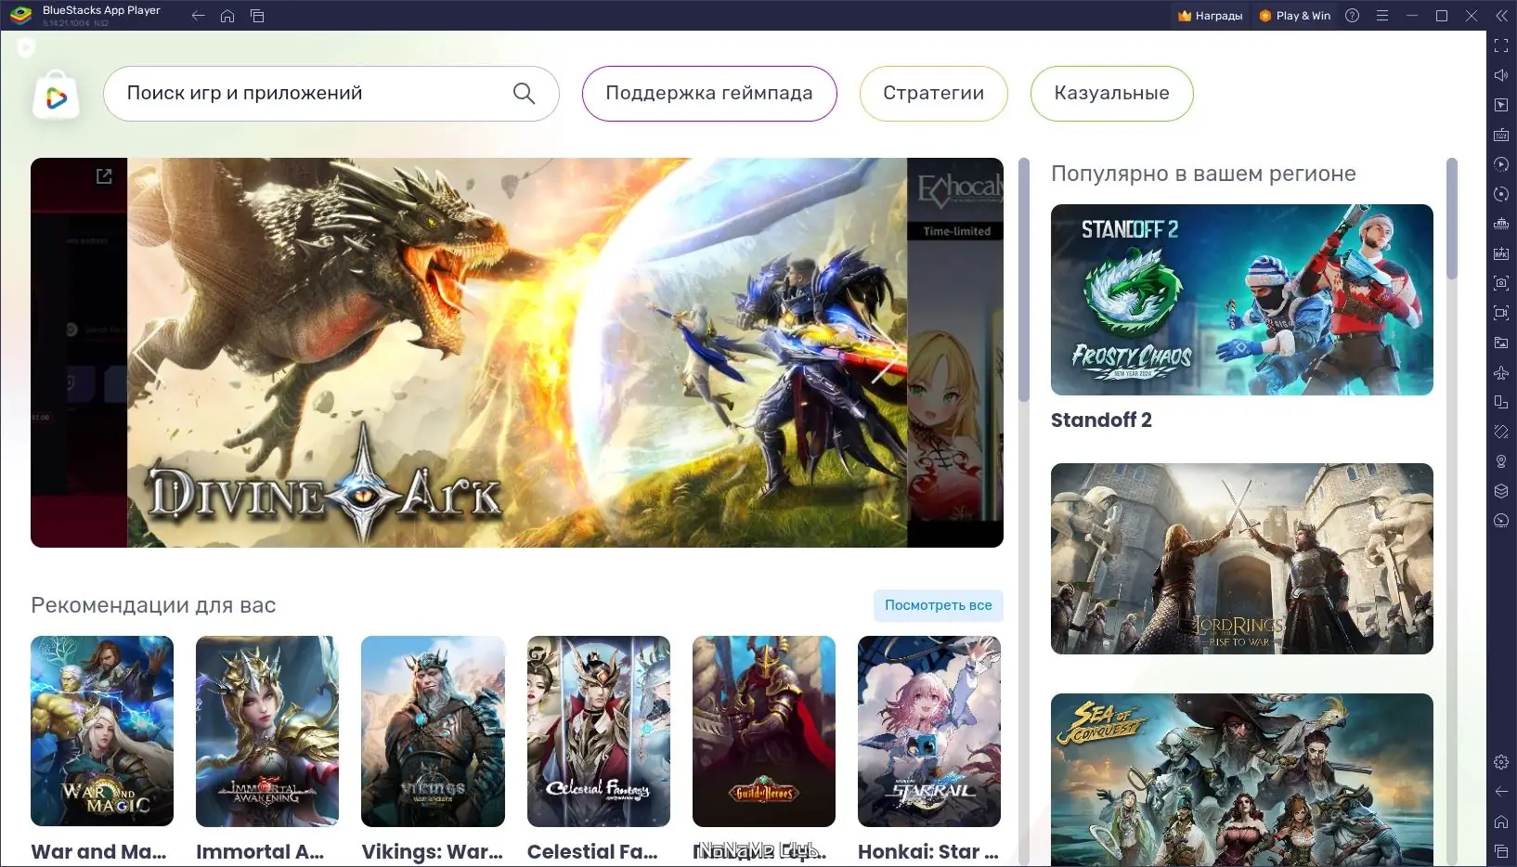Install an APK via the sidebar icon

(1501, 253)
